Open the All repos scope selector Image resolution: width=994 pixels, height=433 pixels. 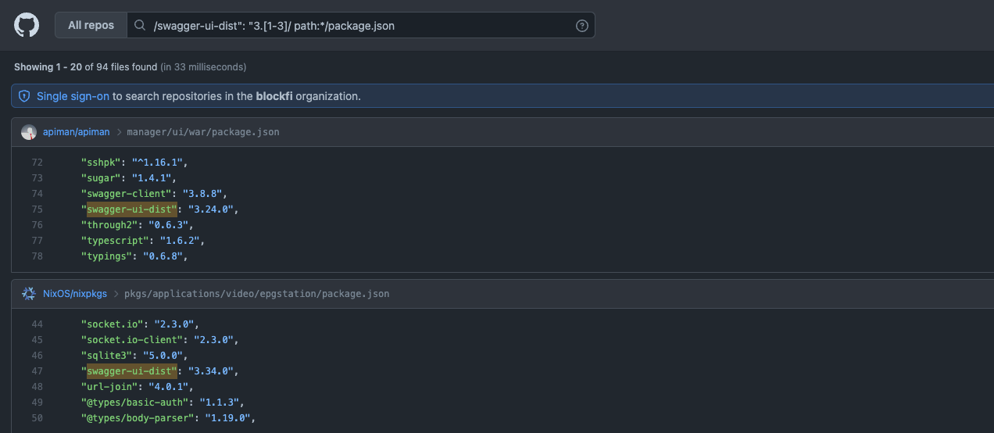point(91,25)
